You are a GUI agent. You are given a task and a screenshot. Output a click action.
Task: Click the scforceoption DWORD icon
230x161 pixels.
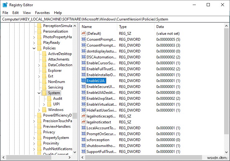(x=84, y=140)
